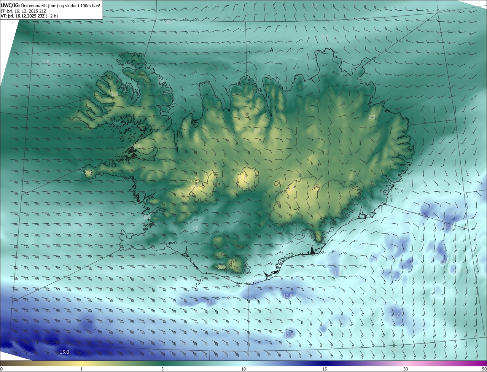Select the '15' tick on the colour scale
Screen dimensions: 487x372
325,369
